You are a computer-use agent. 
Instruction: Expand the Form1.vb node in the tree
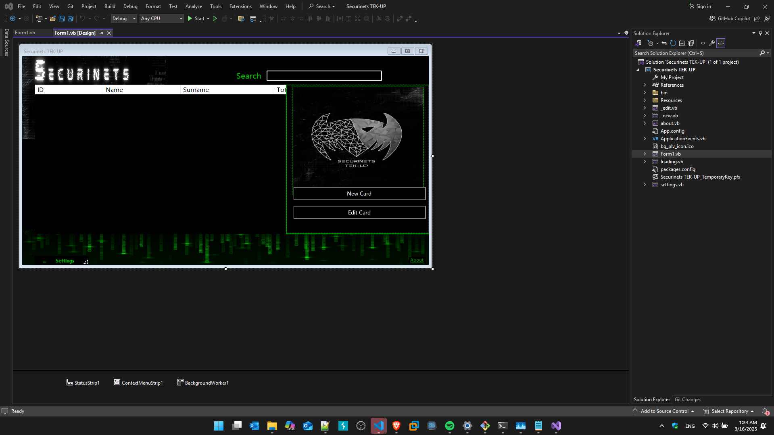645,154
